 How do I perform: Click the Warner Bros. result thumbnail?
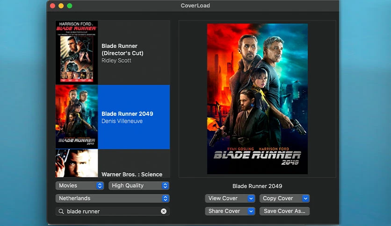tap(77, 163)
